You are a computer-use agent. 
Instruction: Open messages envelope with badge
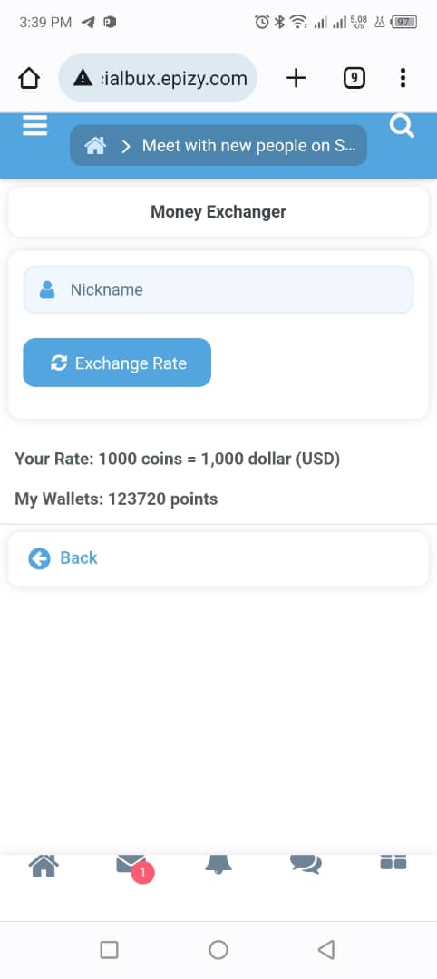131,867
